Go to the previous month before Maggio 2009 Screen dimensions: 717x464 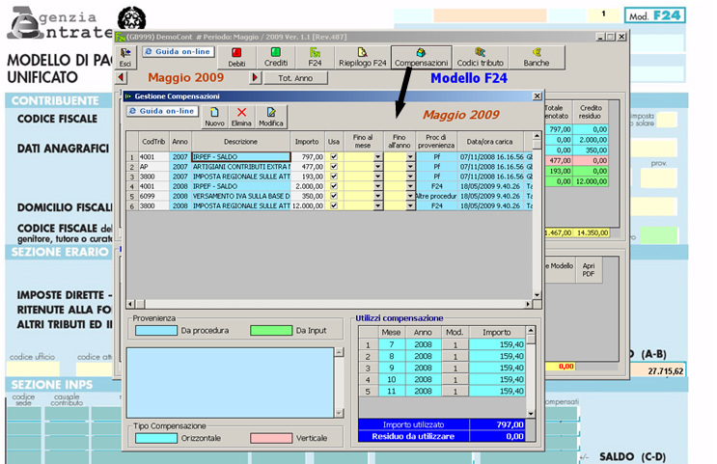tap(122, 77)
